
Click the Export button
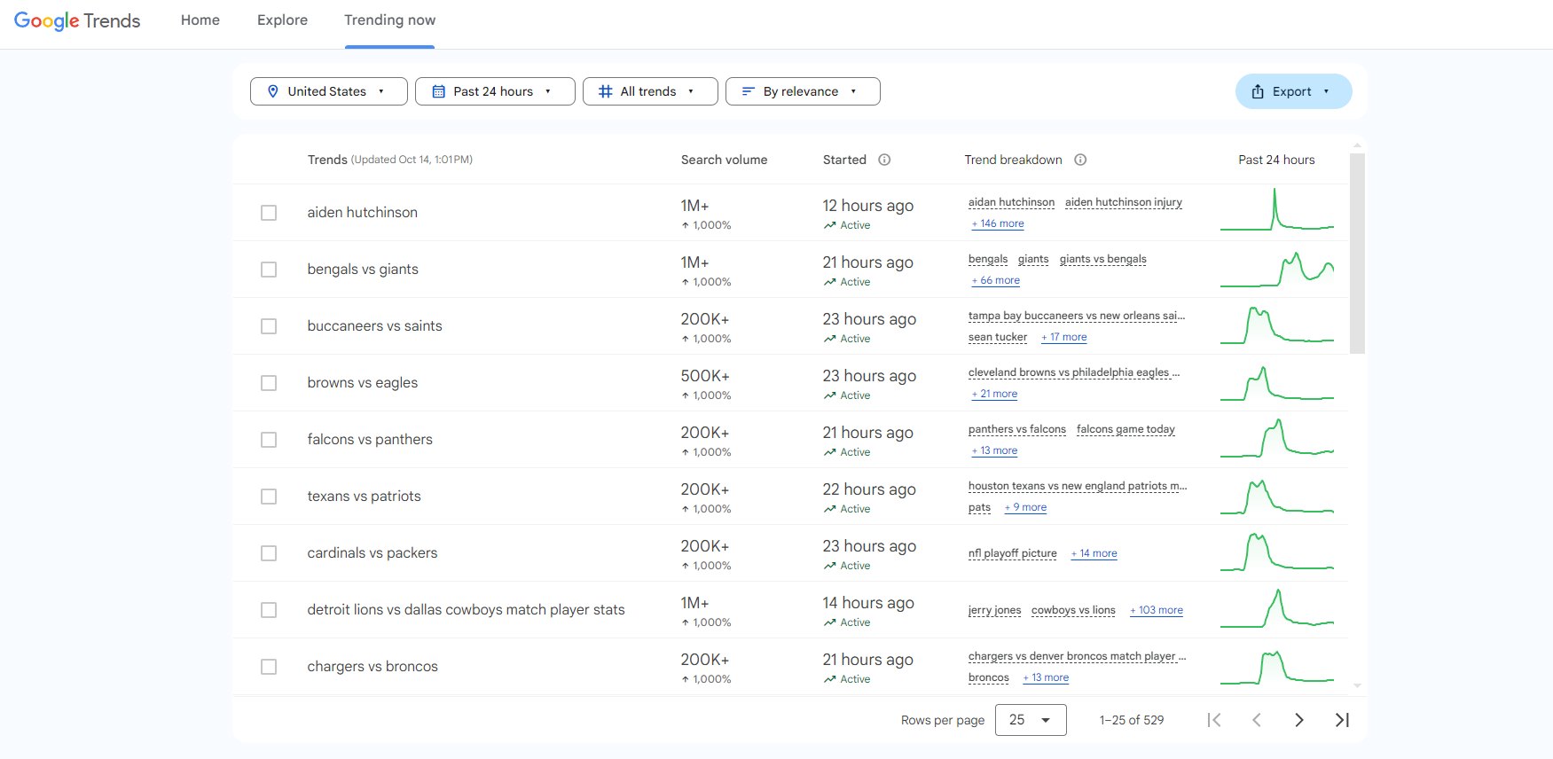1293,91
